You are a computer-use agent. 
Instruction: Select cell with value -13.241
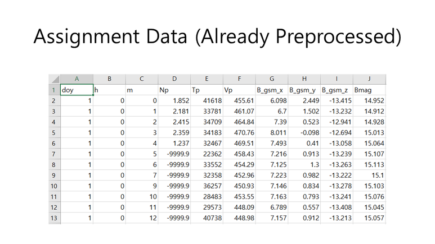click(x=337, y=197)
